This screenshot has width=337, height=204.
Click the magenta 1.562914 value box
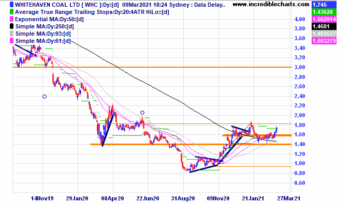[324, 19]
